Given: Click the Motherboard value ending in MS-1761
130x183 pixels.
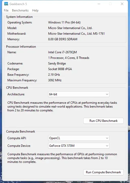Looking at the screenshot, I should [76, 34].
